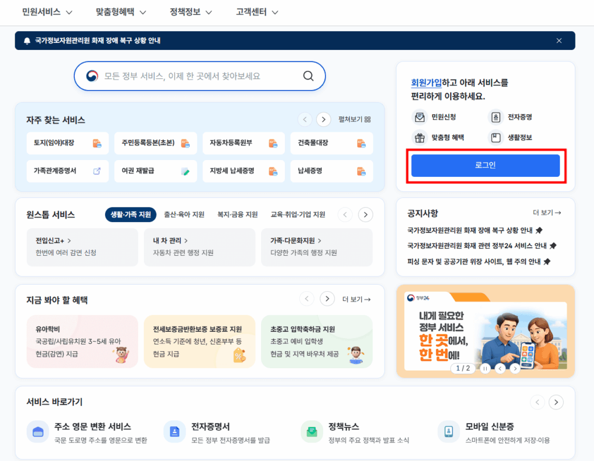The image size is (594, 461).
Task: Click the 맞춤형 혜택 gift icon
Action: click(419, 137)
